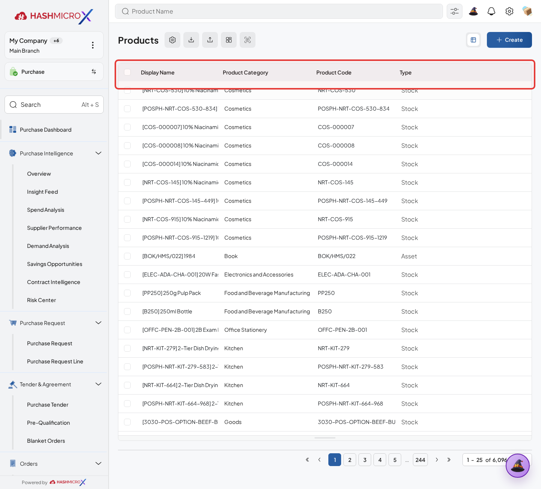Screen dimensions: 541x489
Task: Select checkbox for BOK/HMS/022 row
Action: (x=127, y=256)
